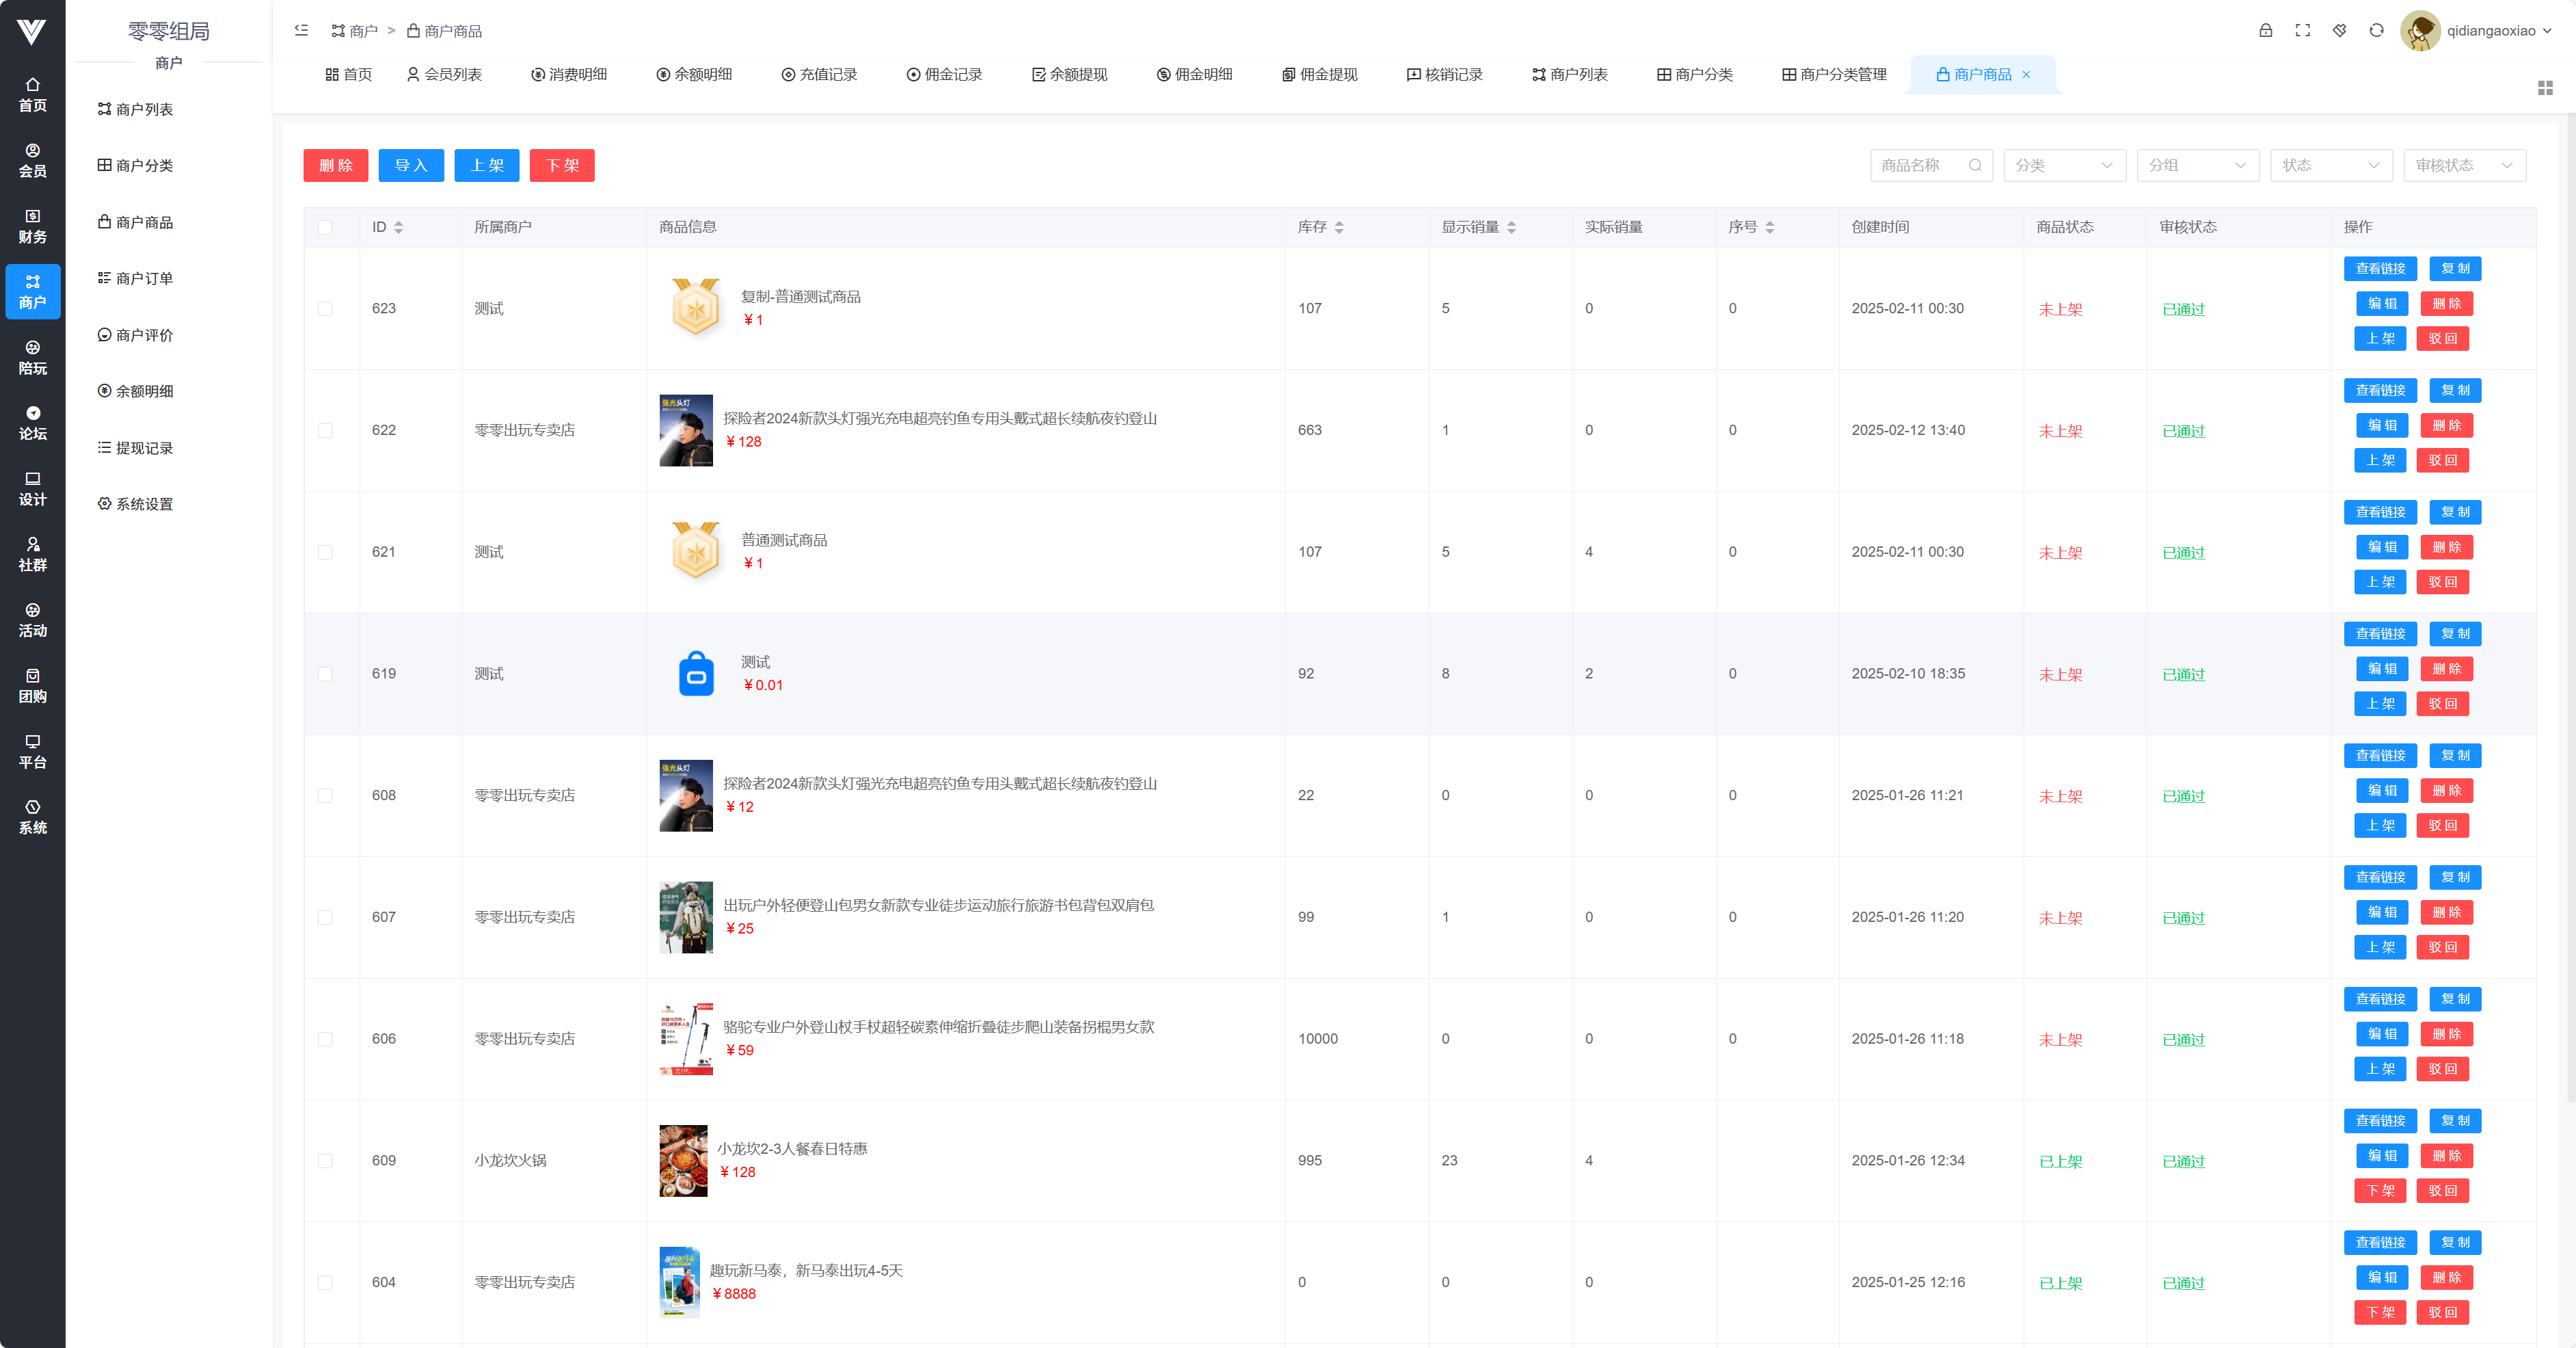This screenshot has width=2576, height=1348.
Task: Click the 商品名称 search field
Action: coord(1921,165)
